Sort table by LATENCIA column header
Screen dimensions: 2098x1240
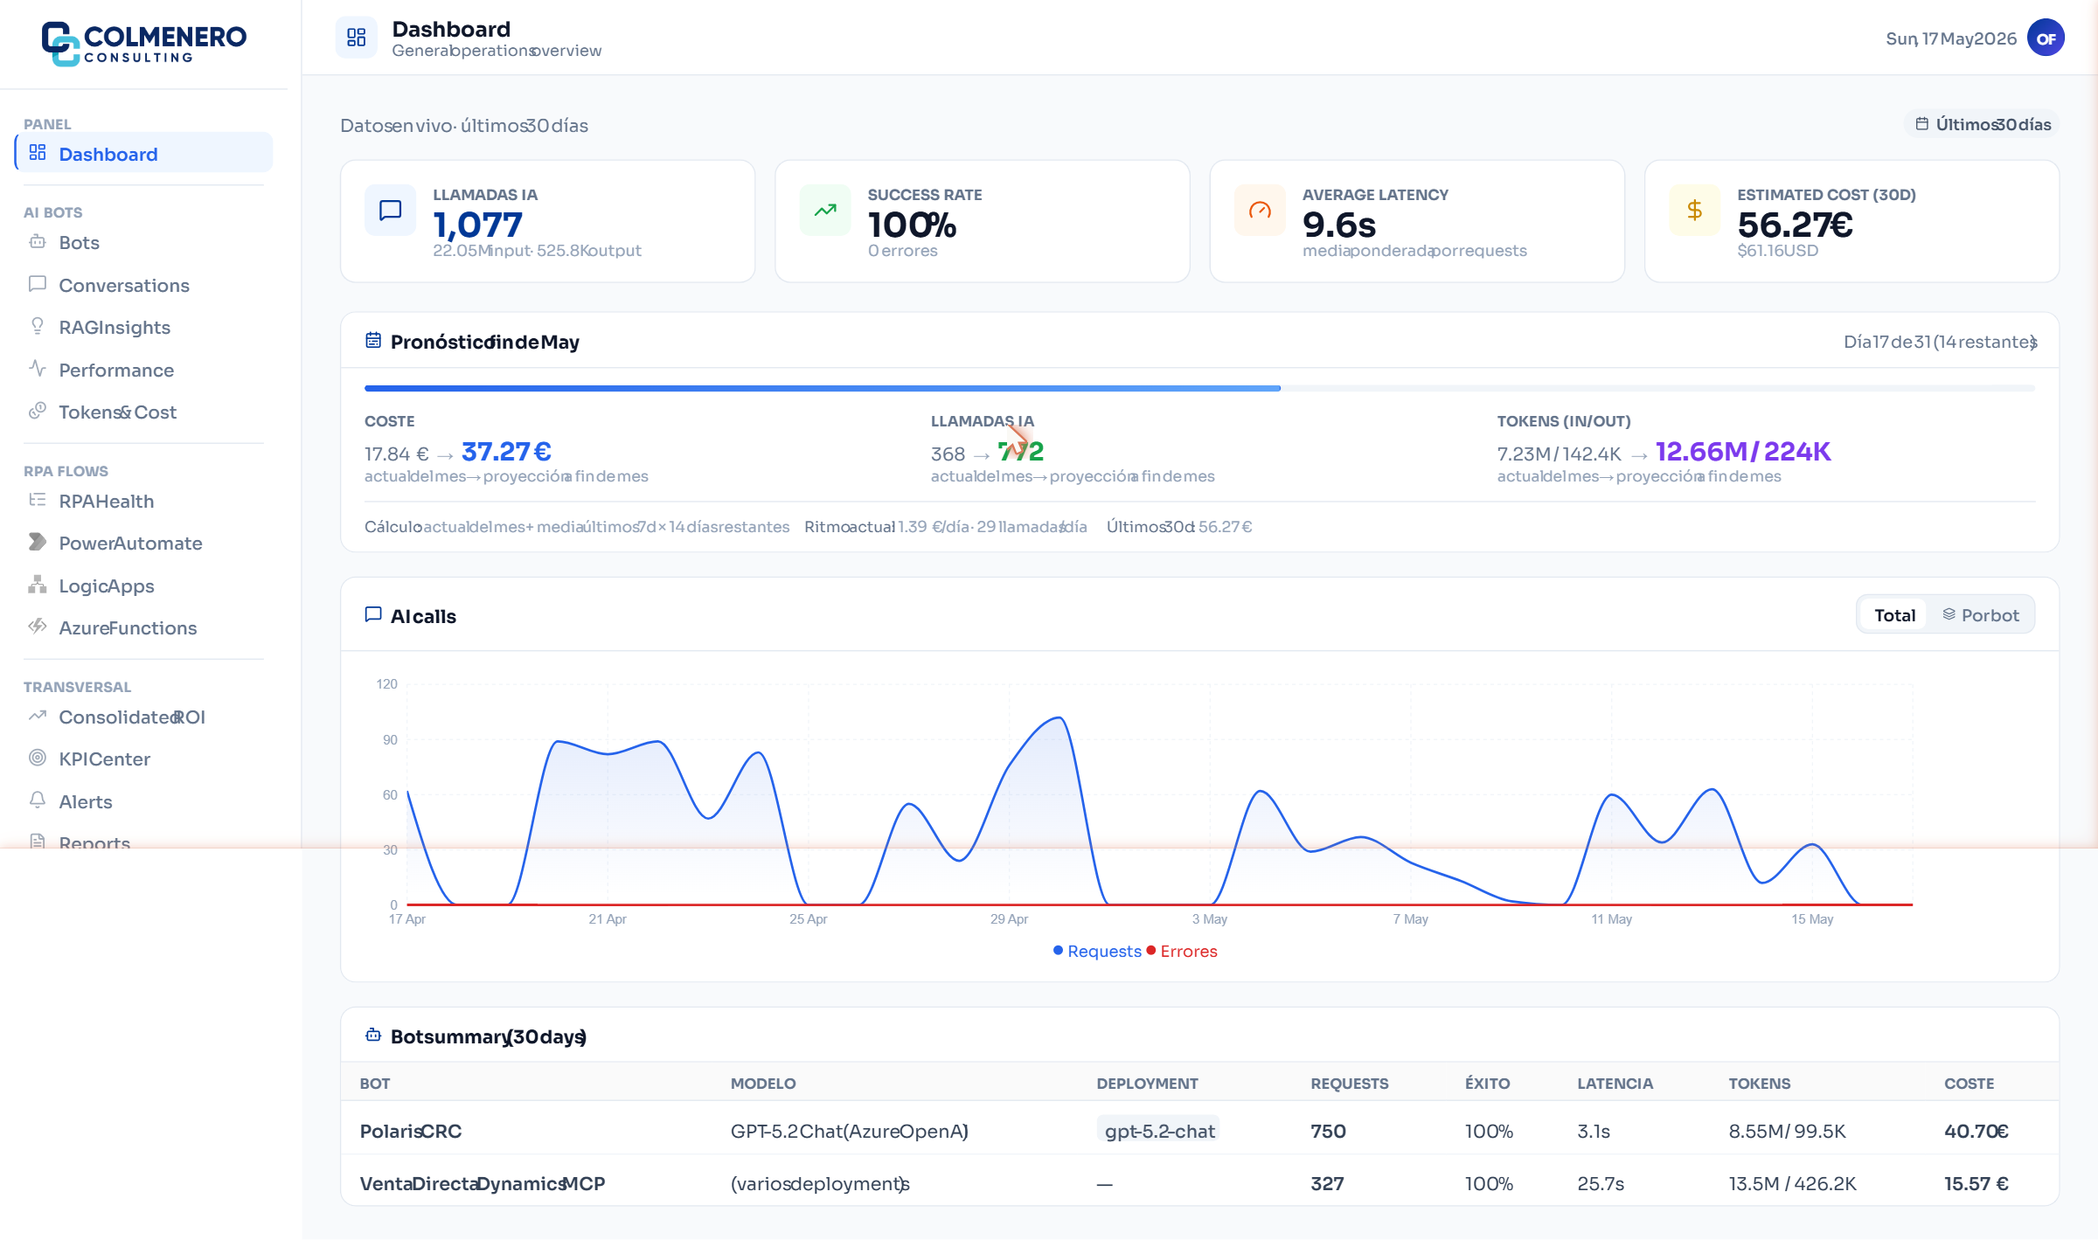coord(1615,1083)
